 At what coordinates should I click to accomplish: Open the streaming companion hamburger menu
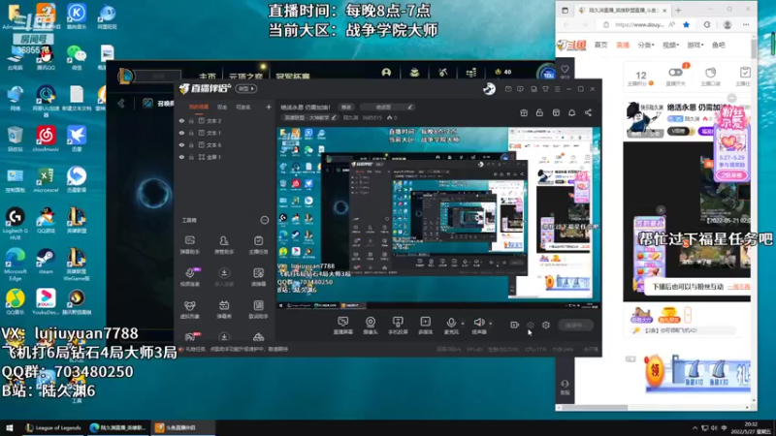[x=557, y=89]
